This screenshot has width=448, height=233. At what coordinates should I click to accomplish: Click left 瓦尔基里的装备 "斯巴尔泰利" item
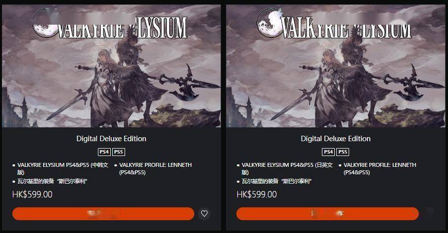coord(52,181)
